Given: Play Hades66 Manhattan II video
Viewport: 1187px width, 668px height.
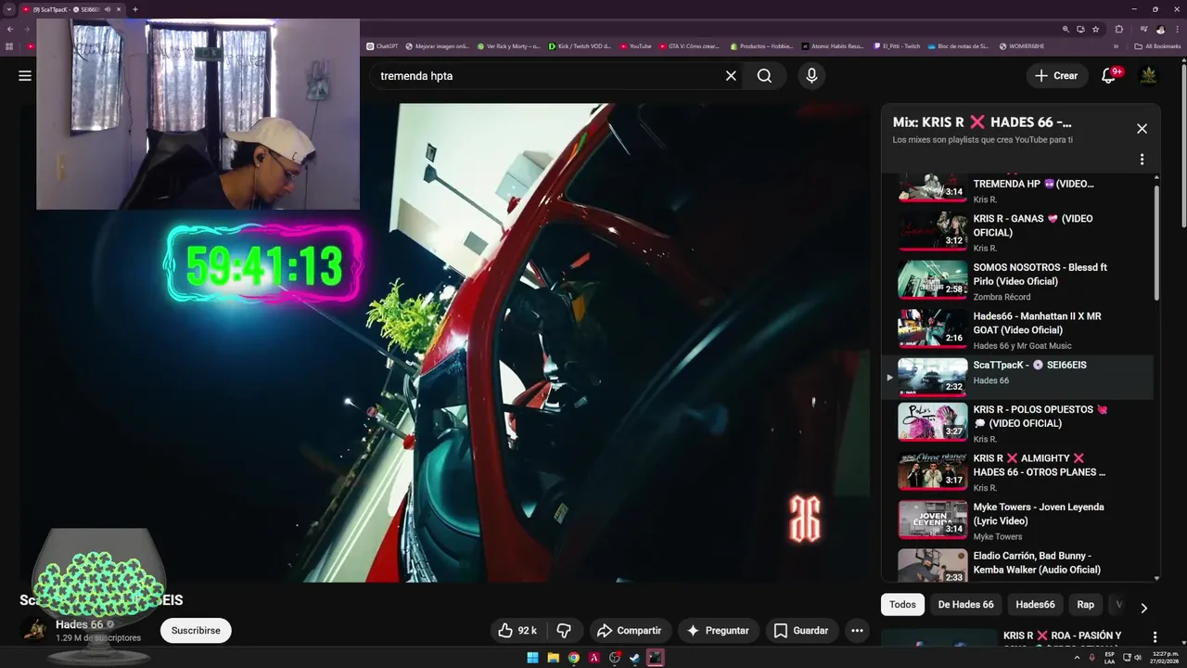Looking at the screenshot, I should point(1017,329).
